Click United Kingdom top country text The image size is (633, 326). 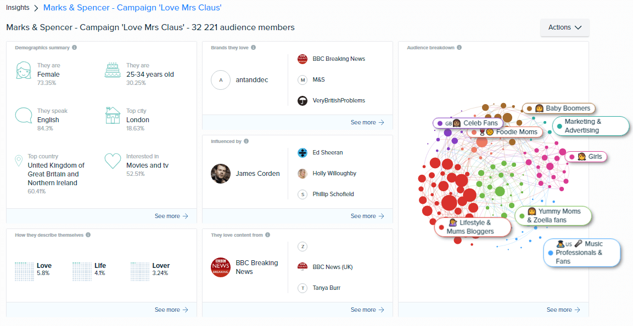click(x=56, y=174)
